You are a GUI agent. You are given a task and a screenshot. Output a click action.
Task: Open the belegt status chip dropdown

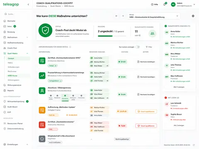pyautogui.click(x=53, y=66)
